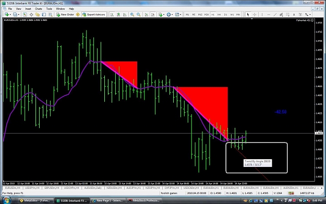This screenshot has width=326, height=204.
Task: Select the Text 'A' drawing tool
Action: pos(294,15)
